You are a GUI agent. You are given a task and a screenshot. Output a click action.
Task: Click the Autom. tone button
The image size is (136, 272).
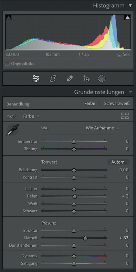[118, 162]
